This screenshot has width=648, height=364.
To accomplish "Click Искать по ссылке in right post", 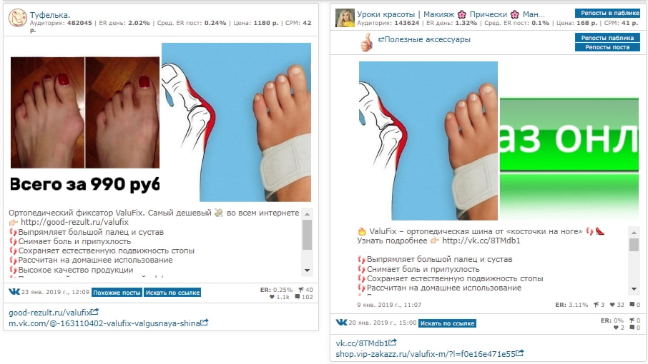I will (447, 323).
